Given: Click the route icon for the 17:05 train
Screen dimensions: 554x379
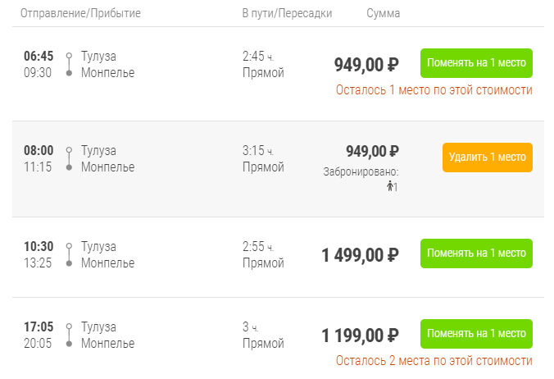Looking at the screenshot, I should click(x=69, y=335).
